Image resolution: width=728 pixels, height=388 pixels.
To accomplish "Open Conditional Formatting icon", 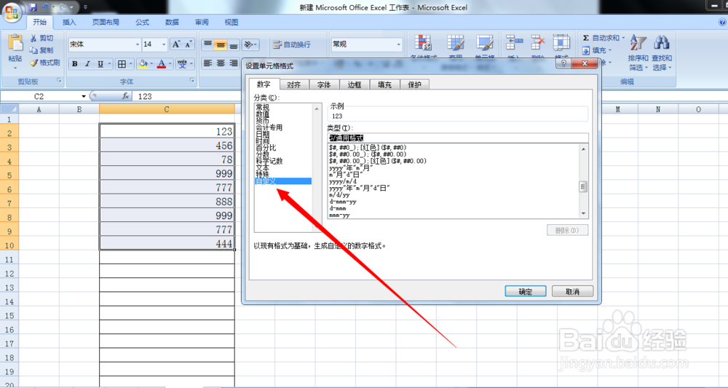I will (x=423, y=43).
